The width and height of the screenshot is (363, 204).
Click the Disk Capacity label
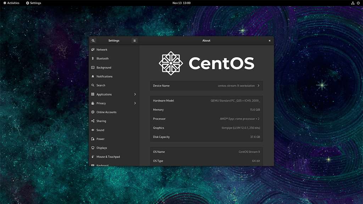point(161,137)
